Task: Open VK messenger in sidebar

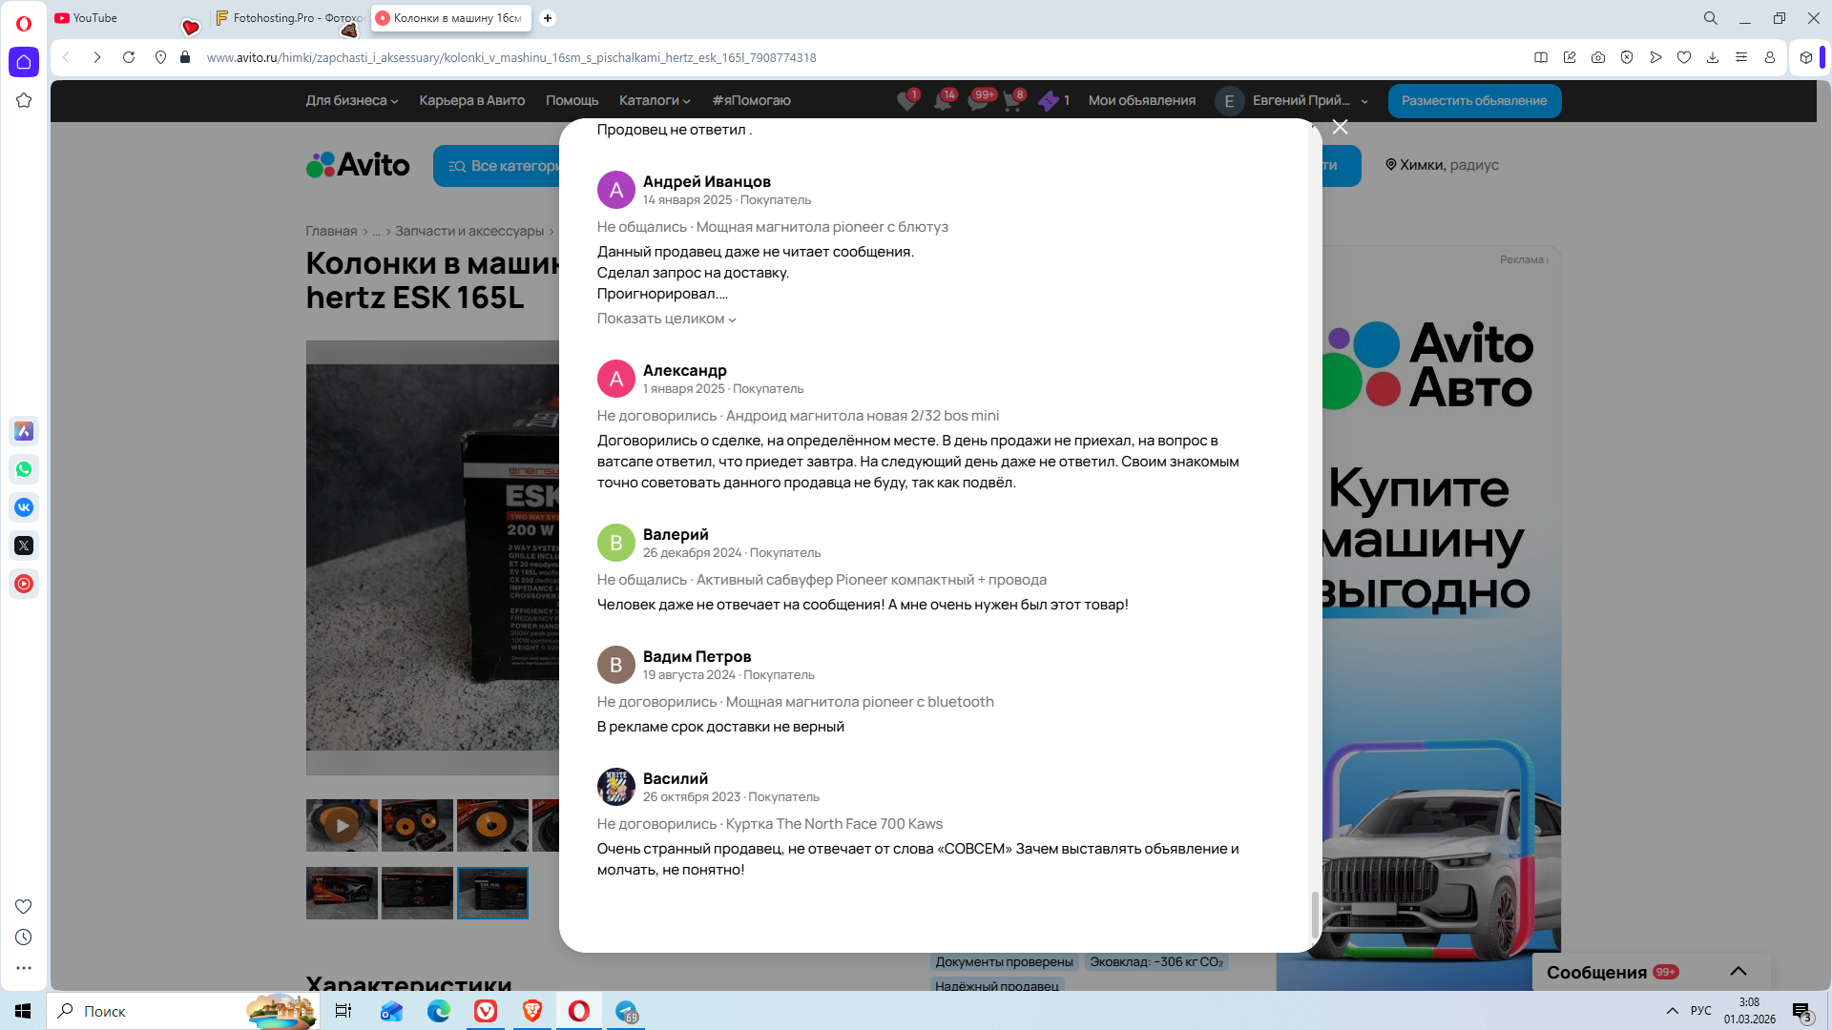Action: coord(24,507)
